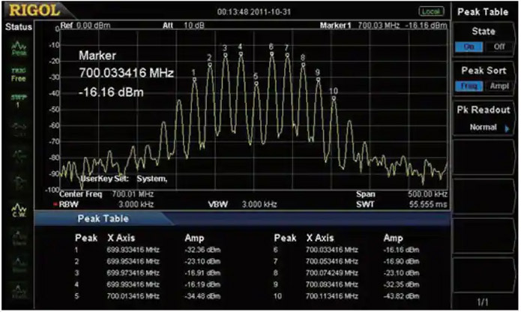Click the Peak Table panel title
Image resolution: width=521 pixels, height=315 pixels.
[x=105, y=218]
